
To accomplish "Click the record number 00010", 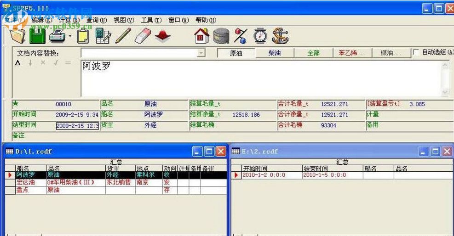I will (x=63, y=104).
